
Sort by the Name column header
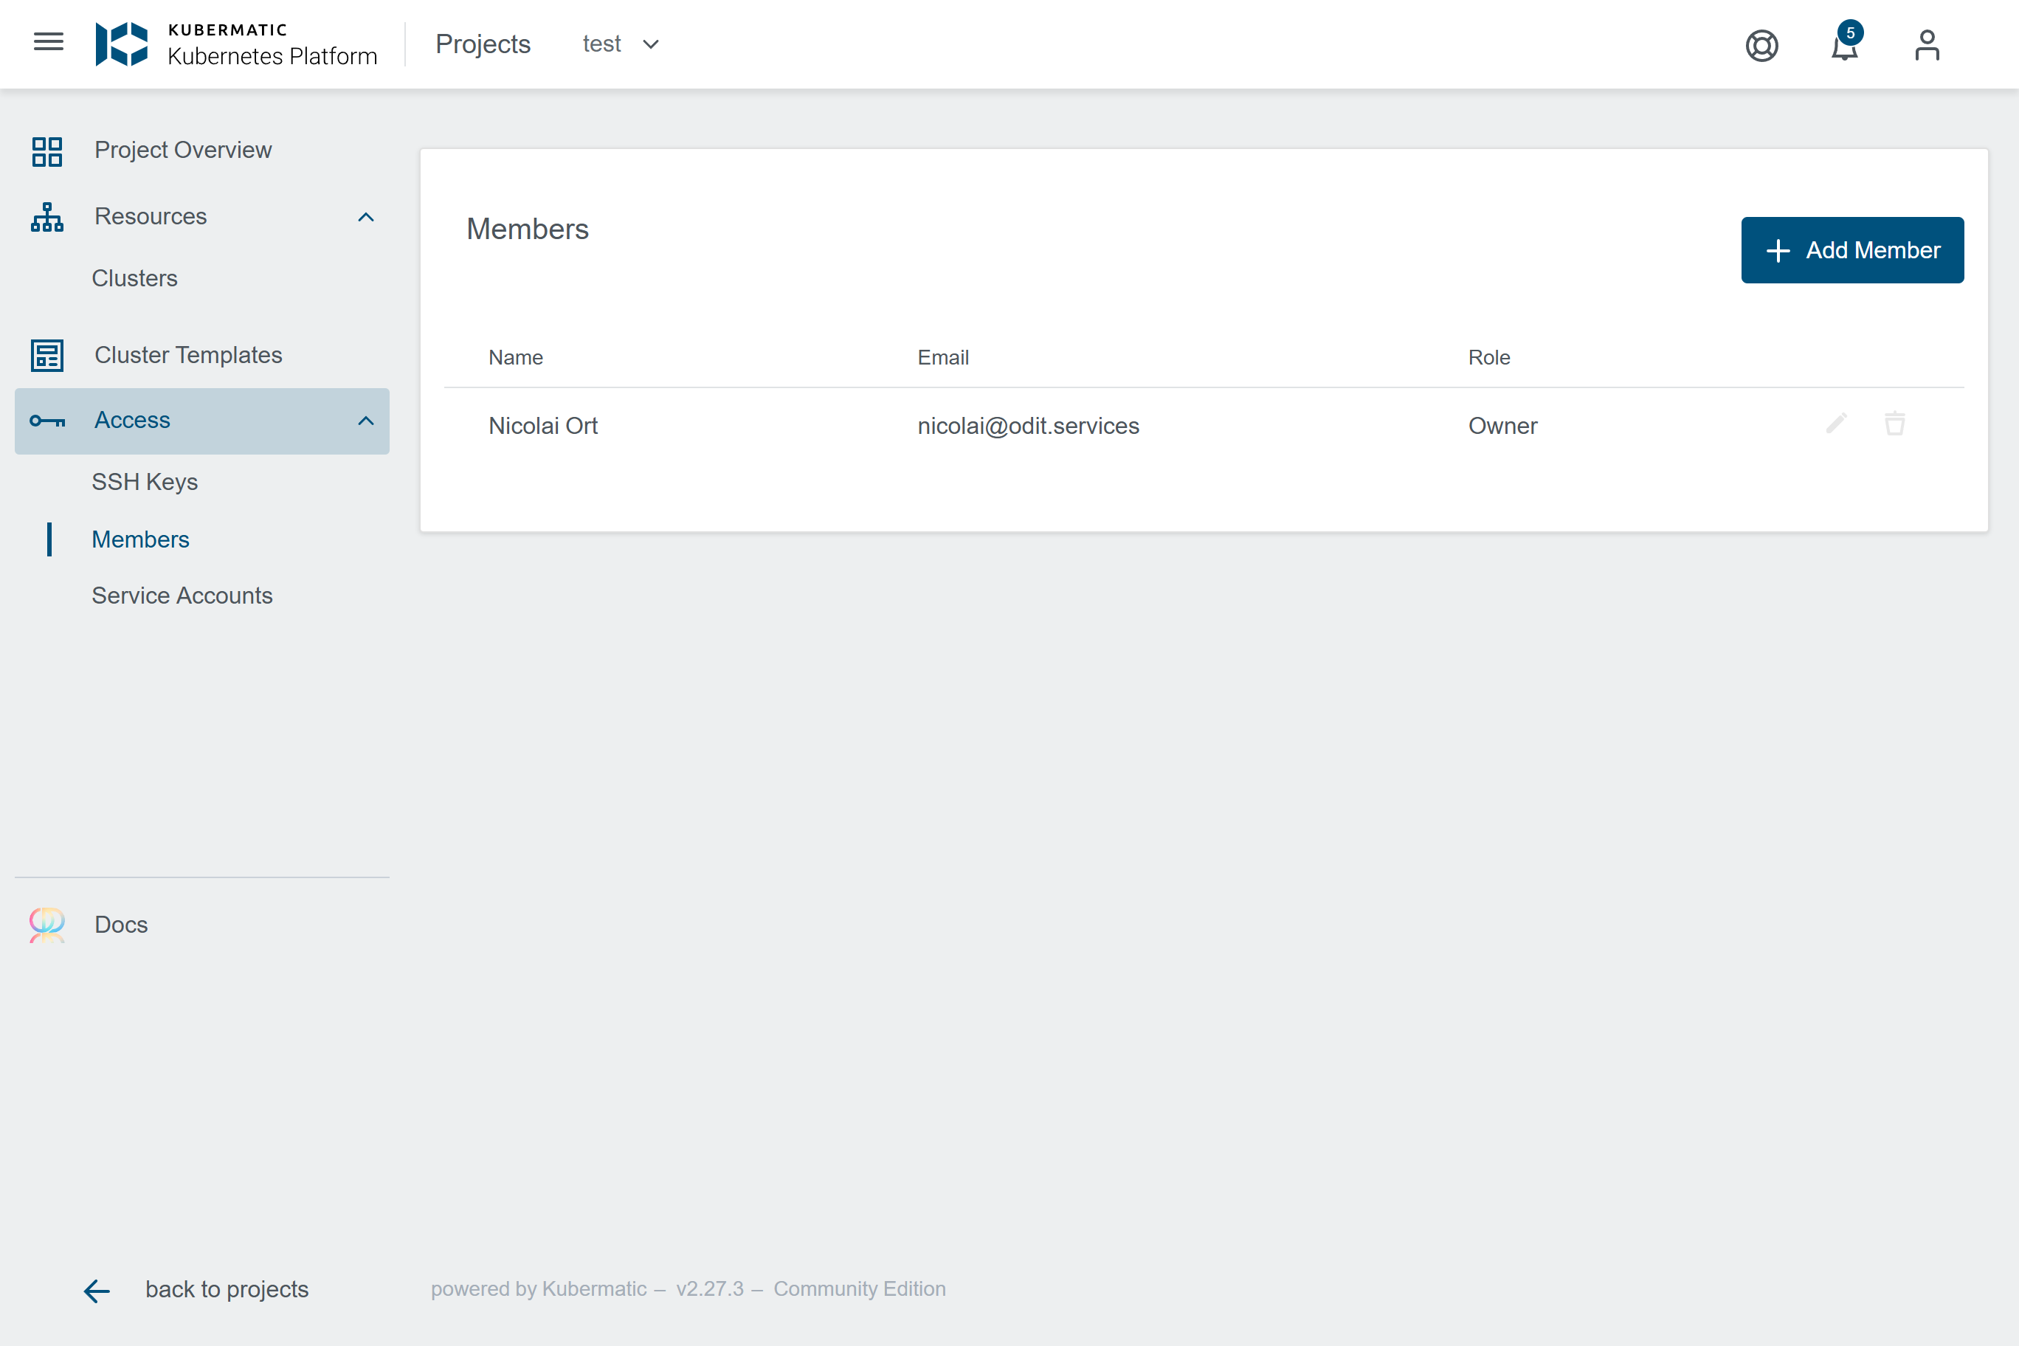515,357
